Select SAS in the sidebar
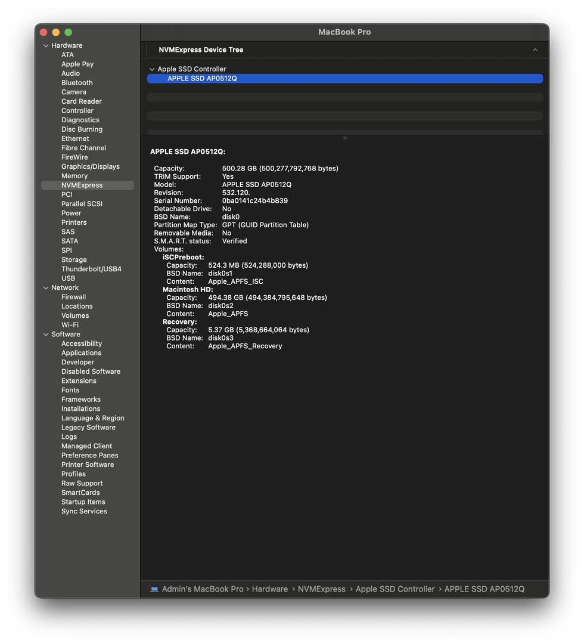Viewport: 584px width, 644px height. 68,231
